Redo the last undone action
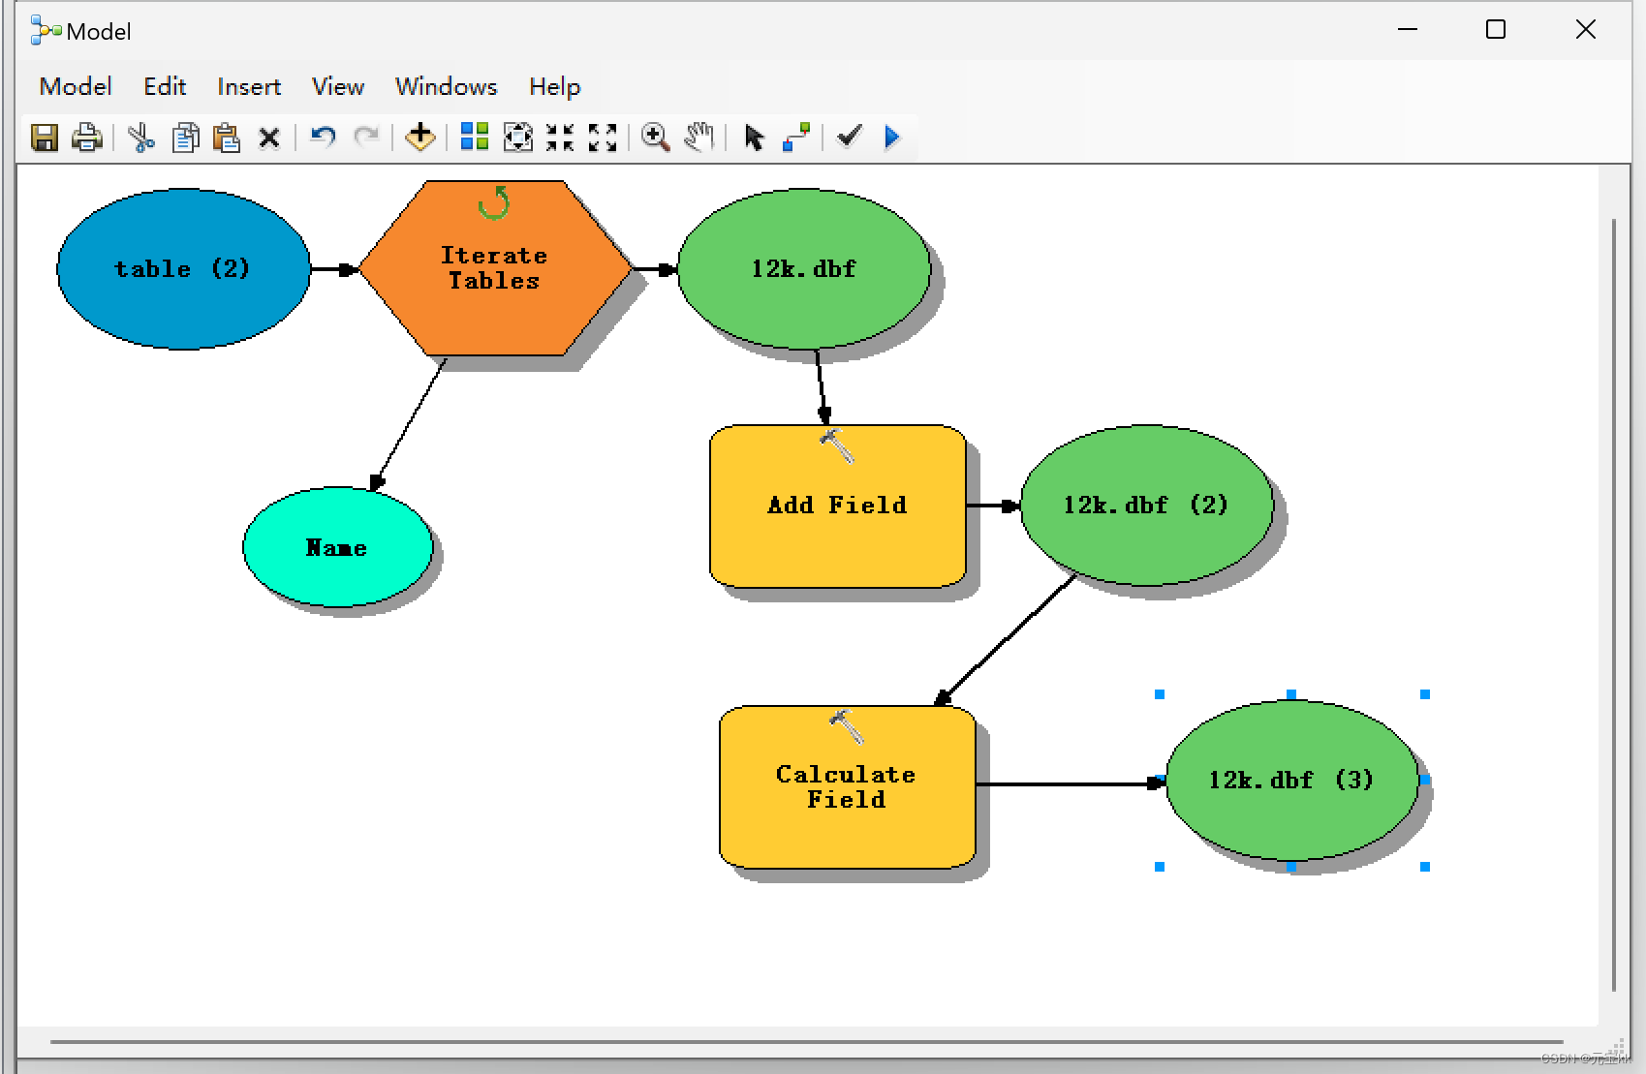The image size is (1646, 1074). pyautogui.click(x=366, y=137)
